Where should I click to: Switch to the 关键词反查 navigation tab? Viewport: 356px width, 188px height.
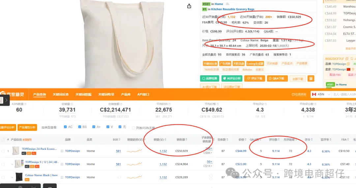[x=61, y=94]
